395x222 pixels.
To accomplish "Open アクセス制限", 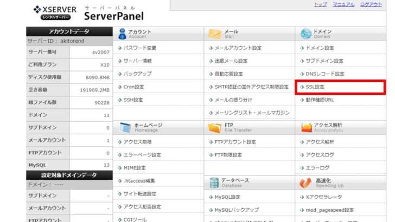I will 138,142.
